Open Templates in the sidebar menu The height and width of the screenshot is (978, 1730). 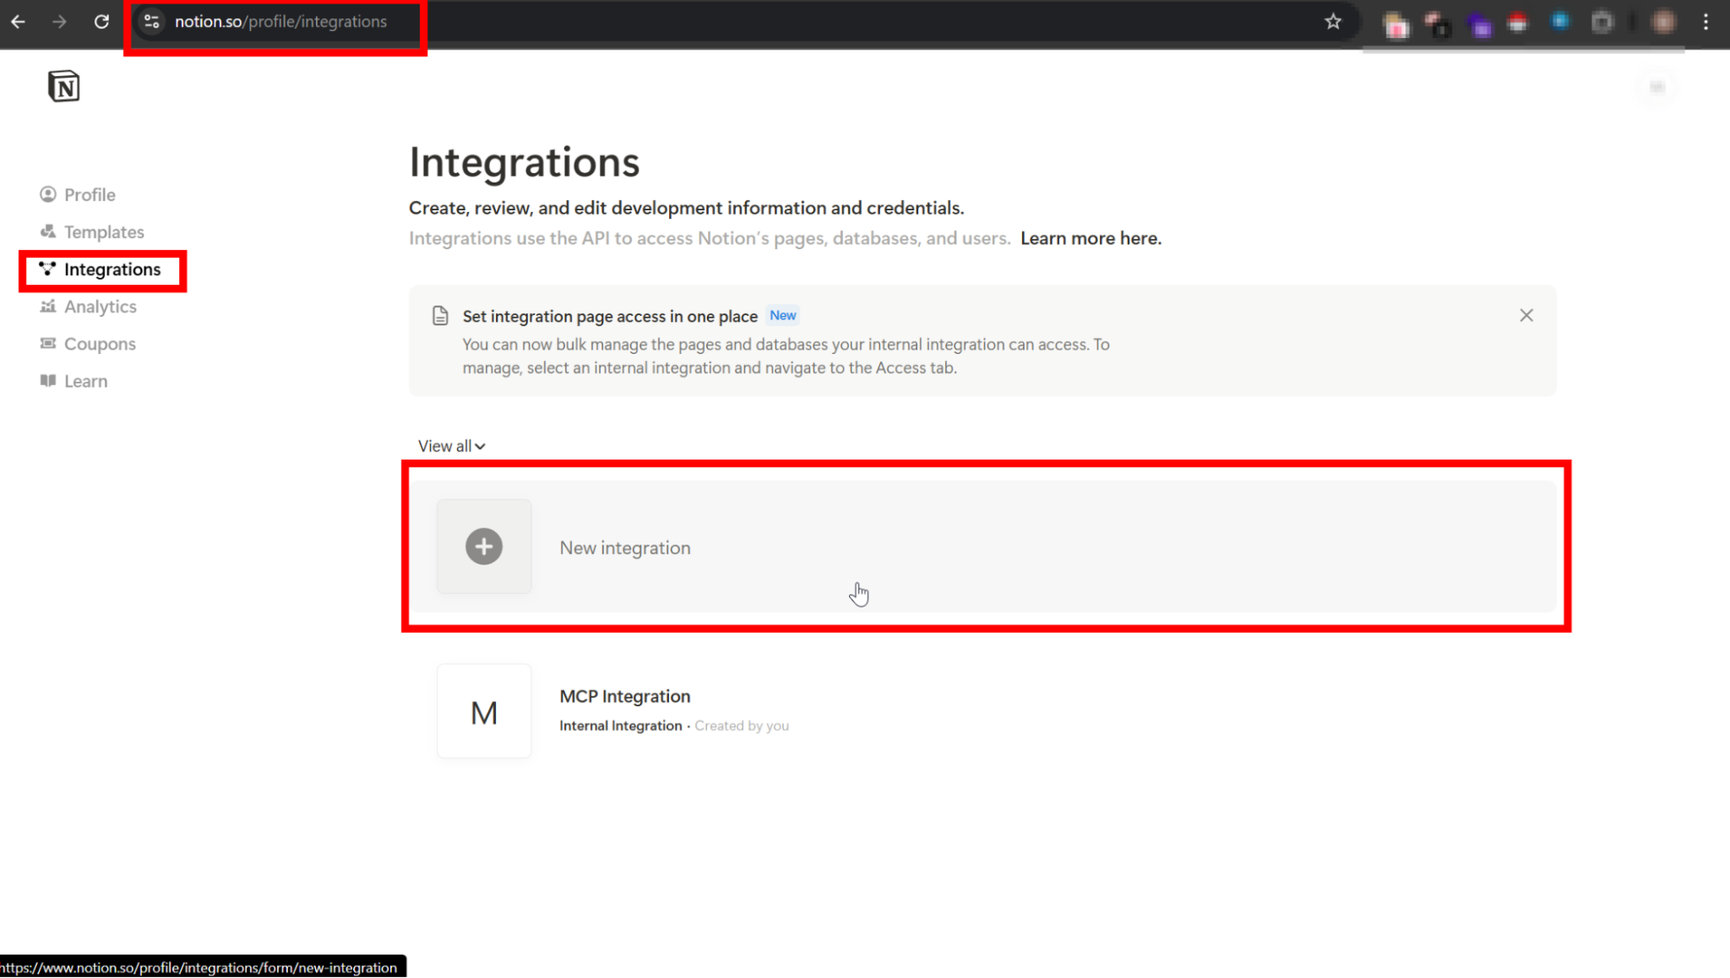(x=104, y=232)
